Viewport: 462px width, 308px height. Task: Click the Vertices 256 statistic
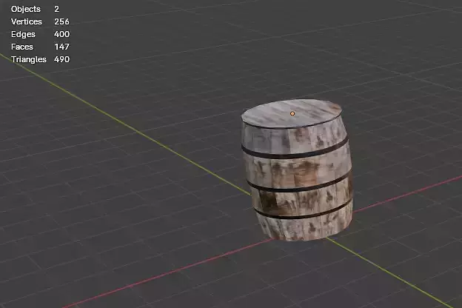[x=40, y=21]
